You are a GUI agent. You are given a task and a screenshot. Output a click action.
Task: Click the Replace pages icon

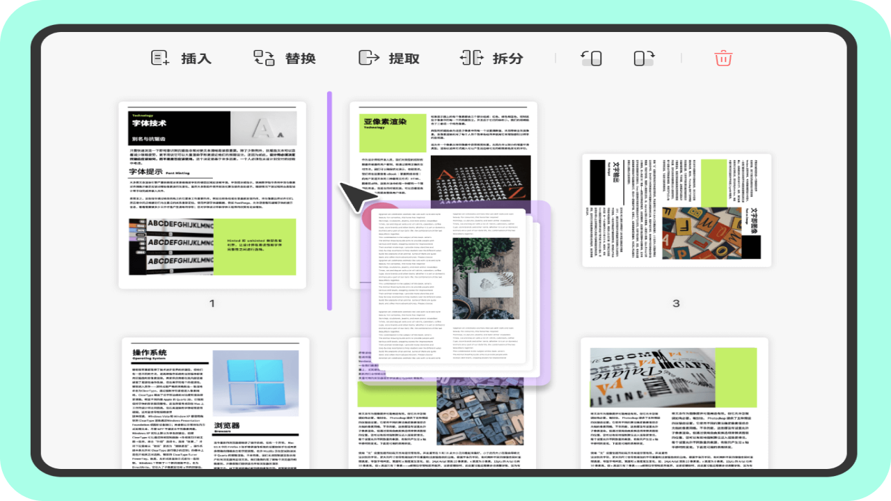(264, 58)
